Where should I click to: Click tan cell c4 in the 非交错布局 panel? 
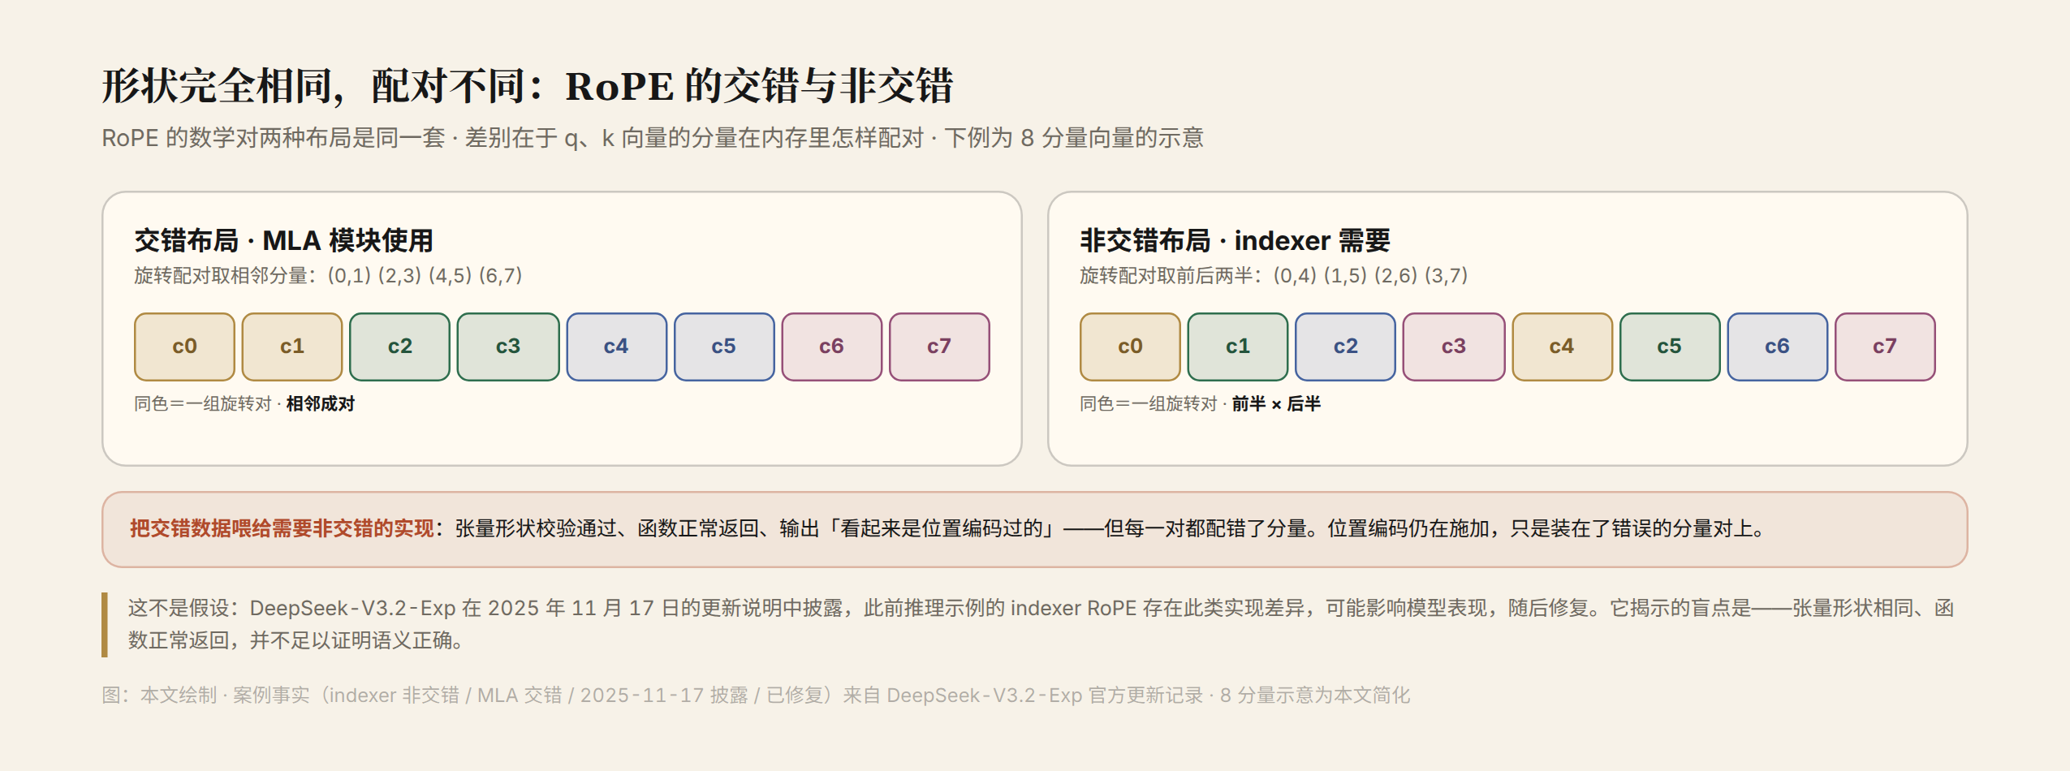[1562, 347]
